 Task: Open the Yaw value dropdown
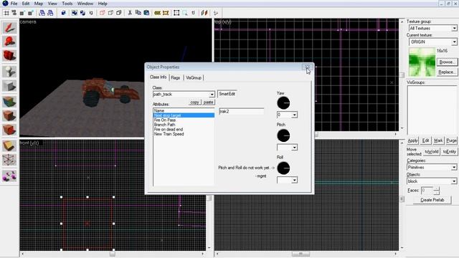tap(295, 115)
